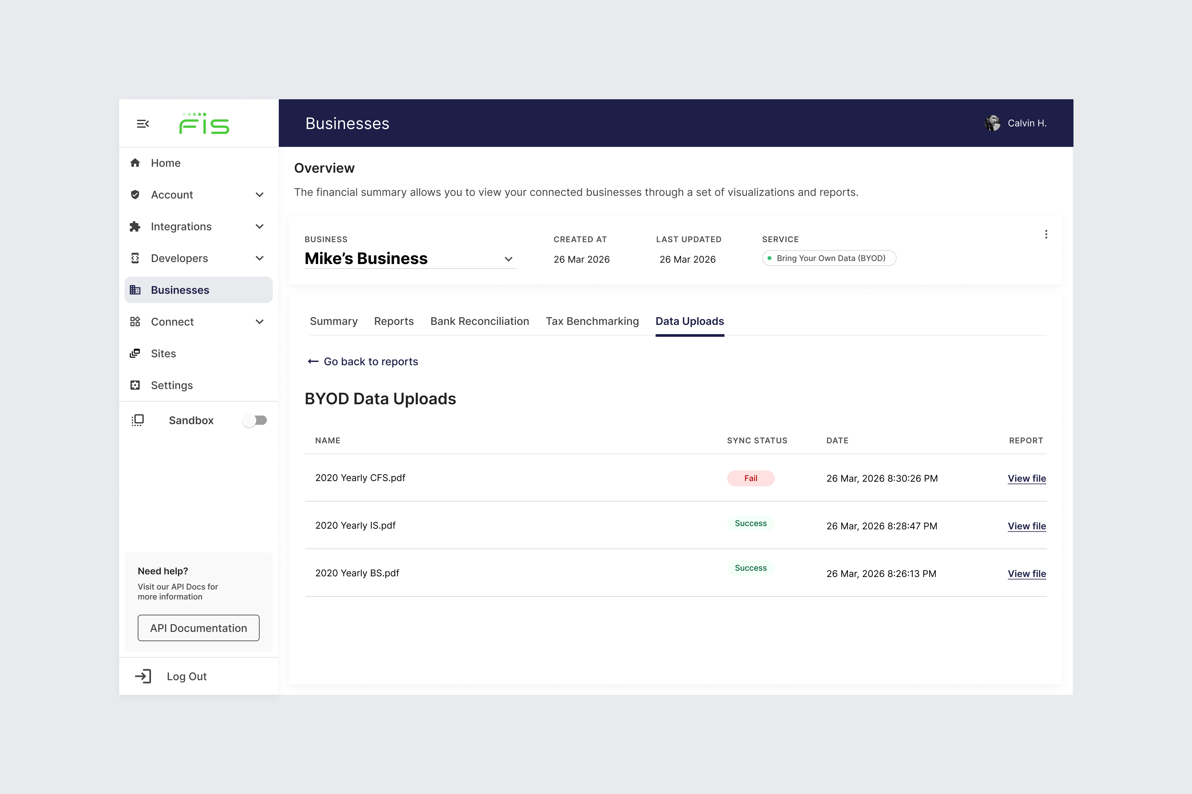View file for 2020 Yearly CFS.pdf

pos(1026,478)
